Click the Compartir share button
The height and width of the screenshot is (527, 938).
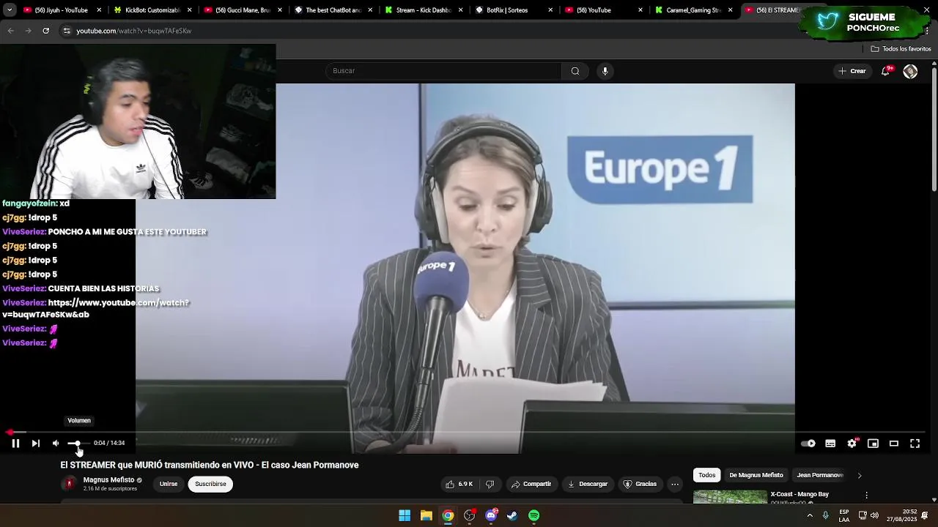[x=531, y=484]
